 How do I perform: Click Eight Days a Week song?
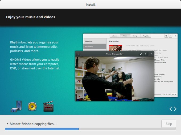tap(160, 50)
